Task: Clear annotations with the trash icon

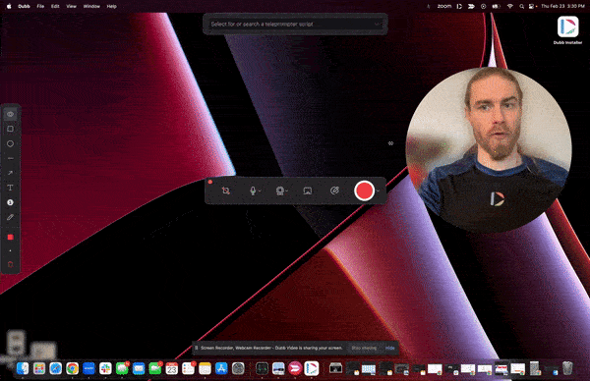Action: pyautogui.click(x=10, y=264)
